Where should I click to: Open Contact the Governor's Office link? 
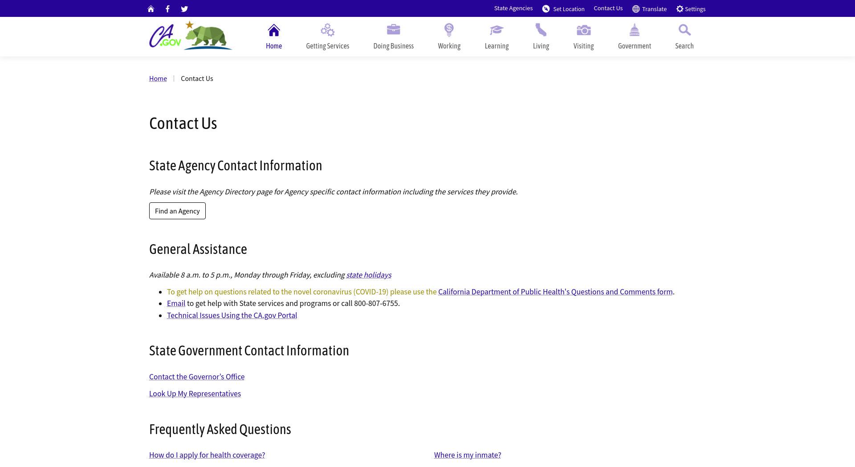point(197,377)
